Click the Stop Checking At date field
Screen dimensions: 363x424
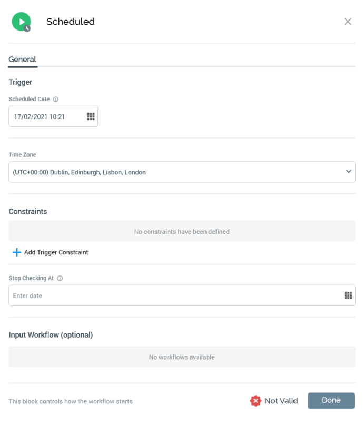(x=174, y=295)
